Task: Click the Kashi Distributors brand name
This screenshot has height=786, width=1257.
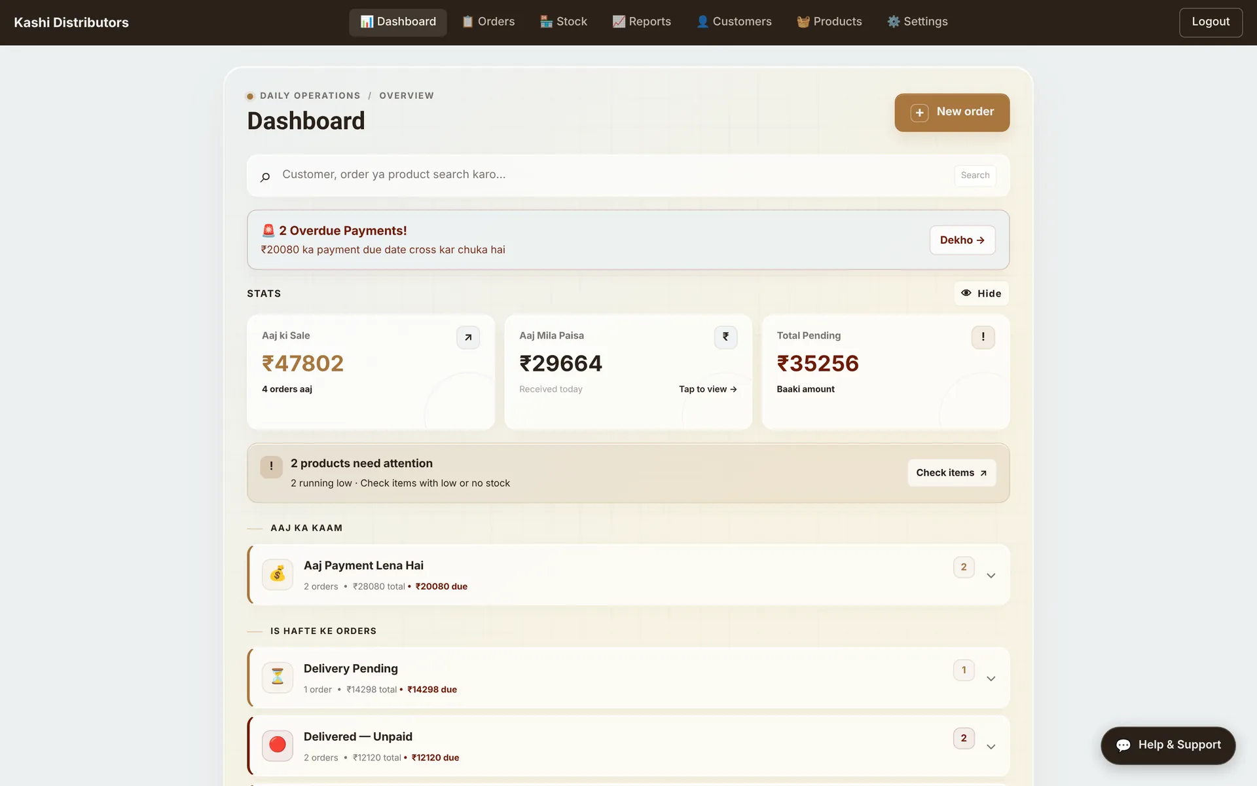Action: [x=71, y=22]
